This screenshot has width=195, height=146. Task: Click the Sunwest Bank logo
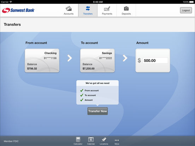18,10
